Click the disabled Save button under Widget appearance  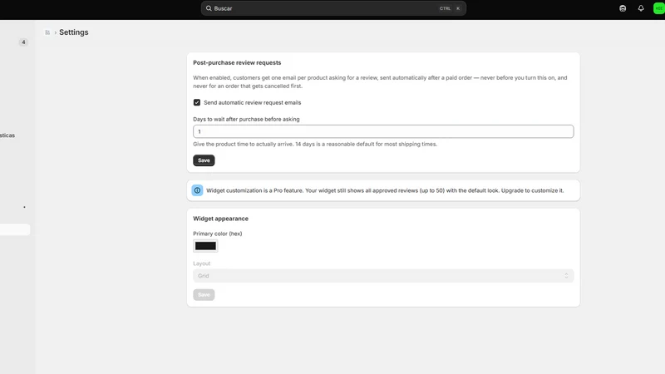pos(204,295)
